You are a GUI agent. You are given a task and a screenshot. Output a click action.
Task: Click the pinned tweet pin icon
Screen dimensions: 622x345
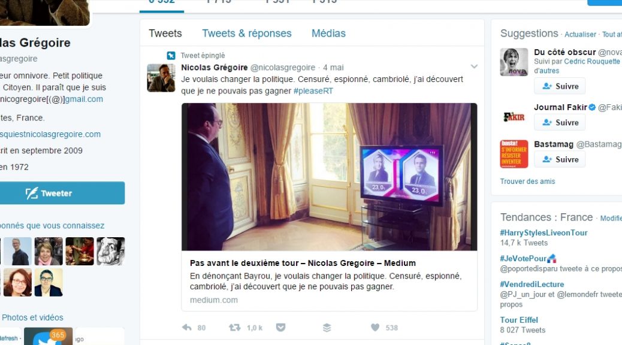click(171, 56)
